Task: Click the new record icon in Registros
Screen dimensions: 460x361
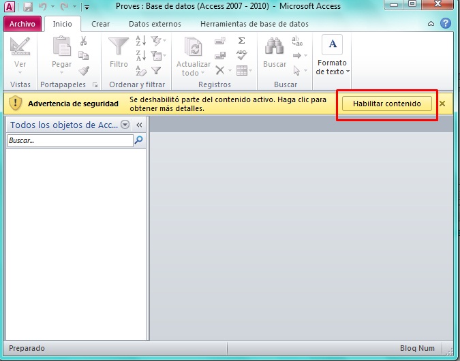Action: pyautogui.click(x=220, y=41)
